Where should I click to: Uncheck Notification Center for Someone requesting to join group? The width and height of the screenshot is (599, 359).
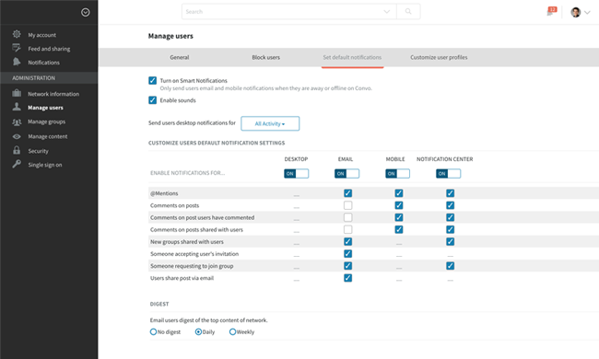(x=451, y=266)
